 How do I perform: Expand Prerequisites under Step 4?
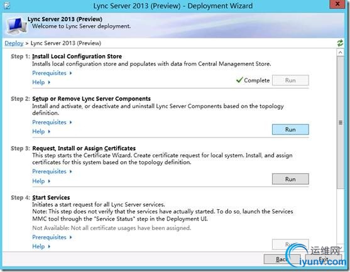coord(52,237)
